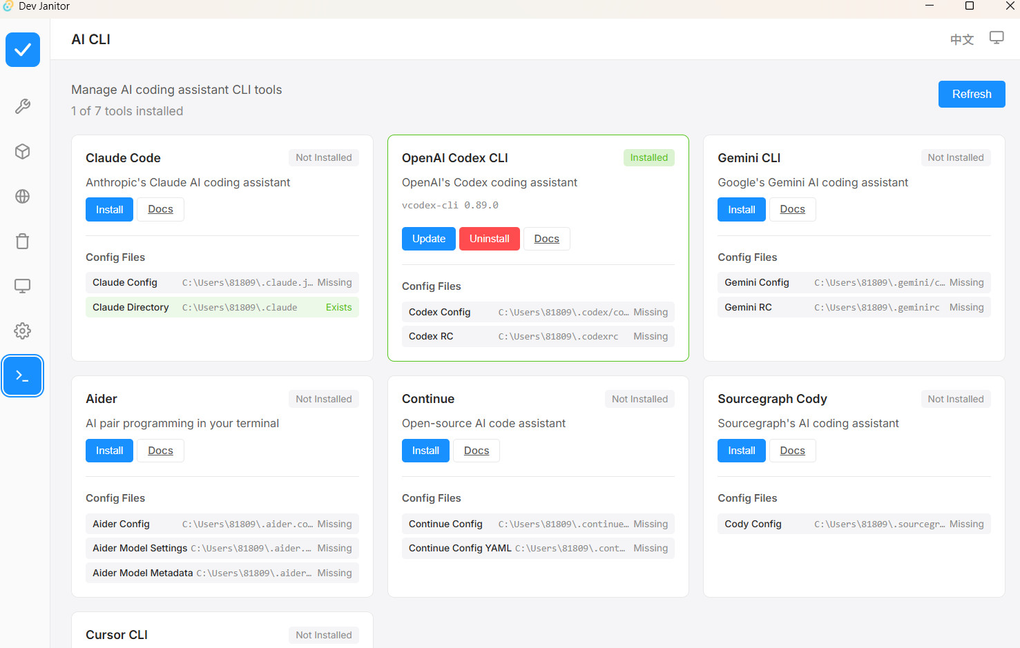Click the Gemini RC file row
Screen dimensions: 1020x648
[854, 307]
